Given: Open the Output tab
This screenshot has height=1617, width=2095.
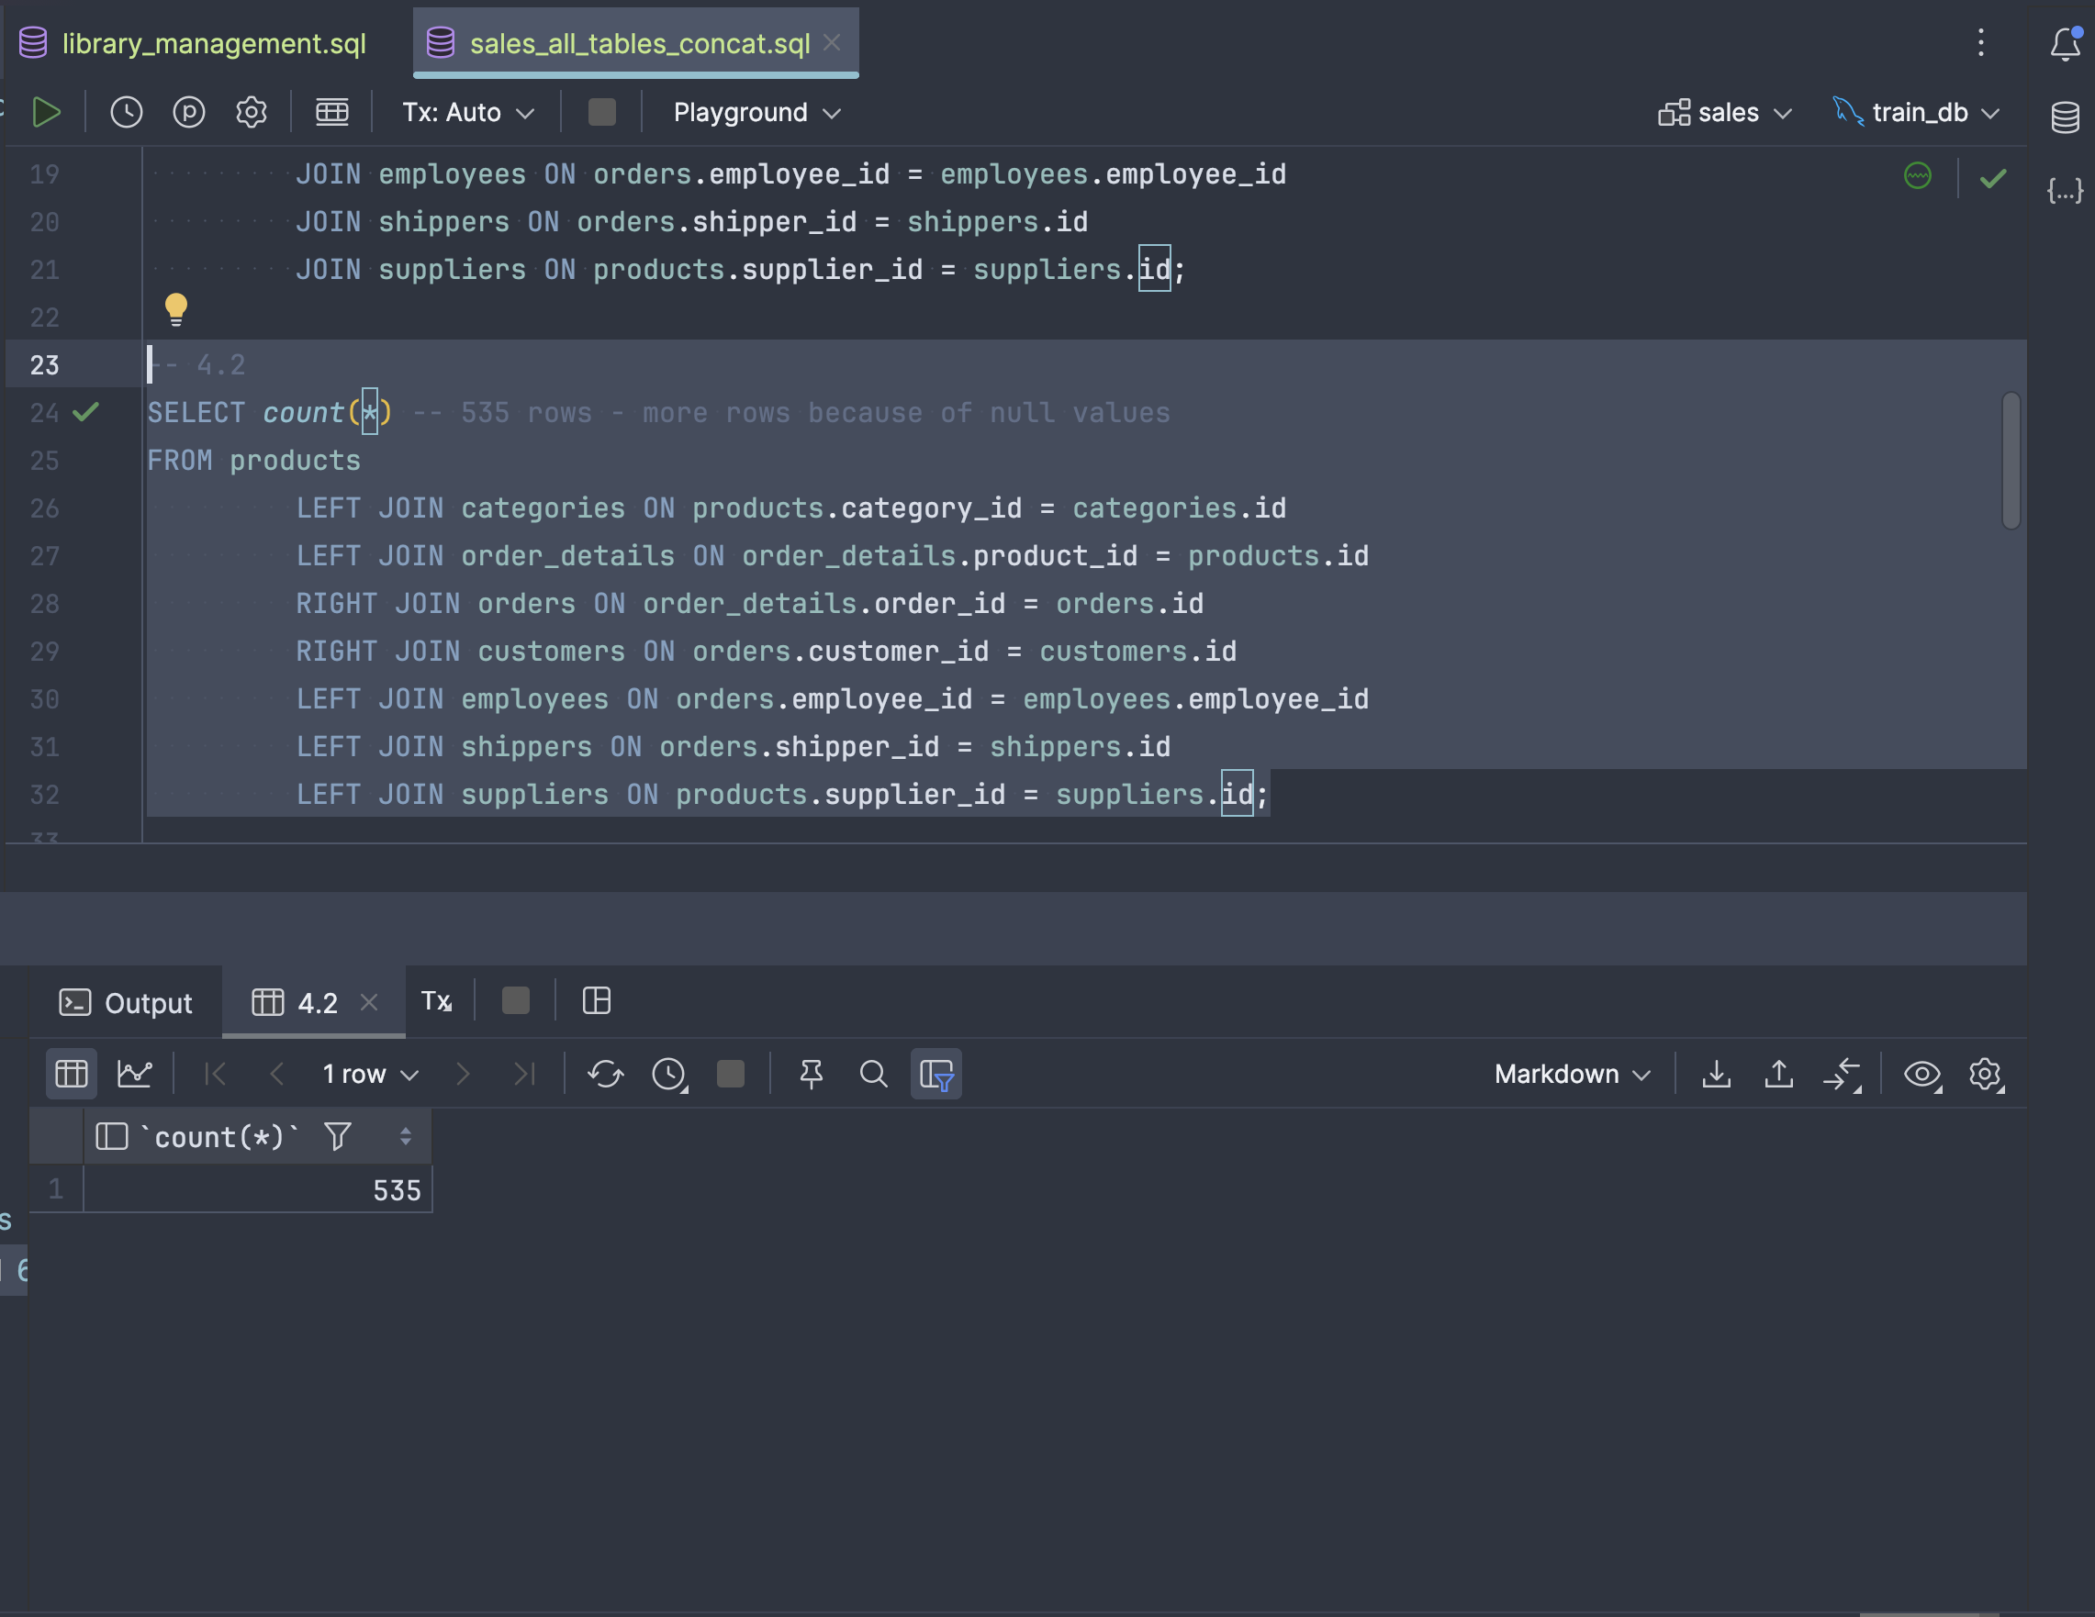Looking at the screenshot, I should [x=127, y=1002].
